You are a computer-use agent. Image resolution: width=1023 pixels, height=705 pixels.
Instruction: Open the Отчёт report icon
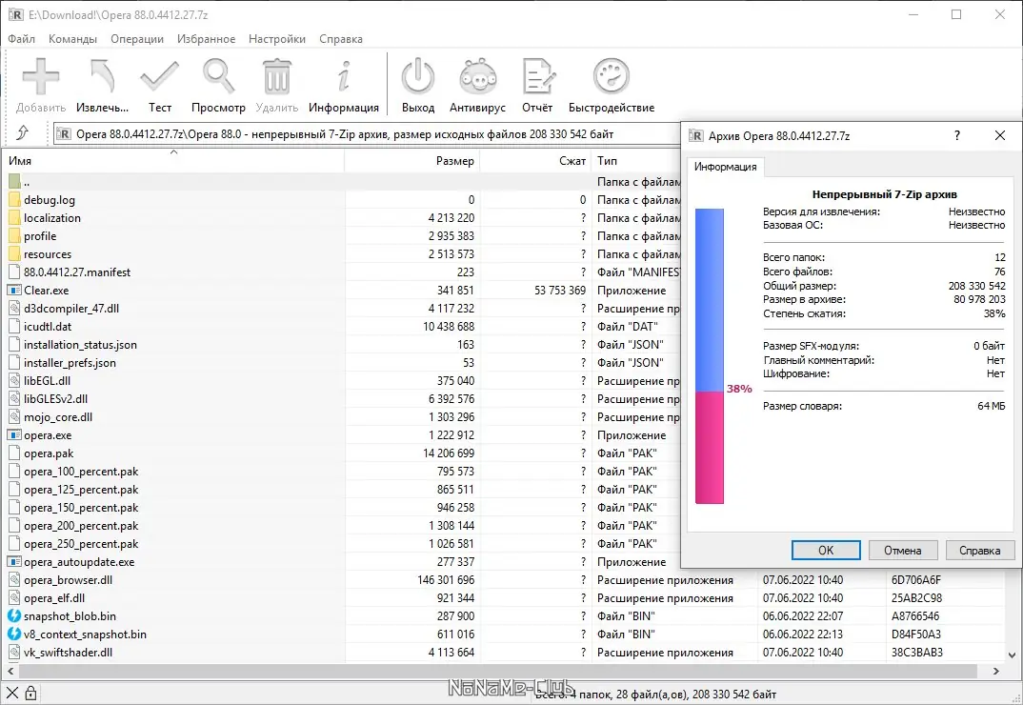click(537, 77)
